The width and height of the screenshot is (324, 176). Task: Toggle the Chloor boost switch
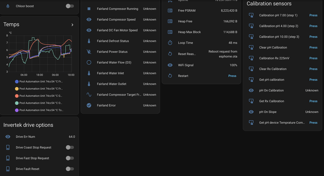tap(70, 6)
